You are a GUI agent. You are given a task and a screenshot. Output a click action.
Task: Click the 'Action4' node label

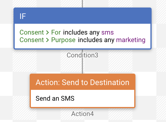(82, 114)
